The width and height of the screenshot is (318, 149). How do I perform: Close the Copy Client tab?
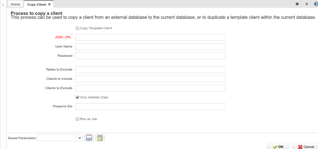tap(50, 4)
